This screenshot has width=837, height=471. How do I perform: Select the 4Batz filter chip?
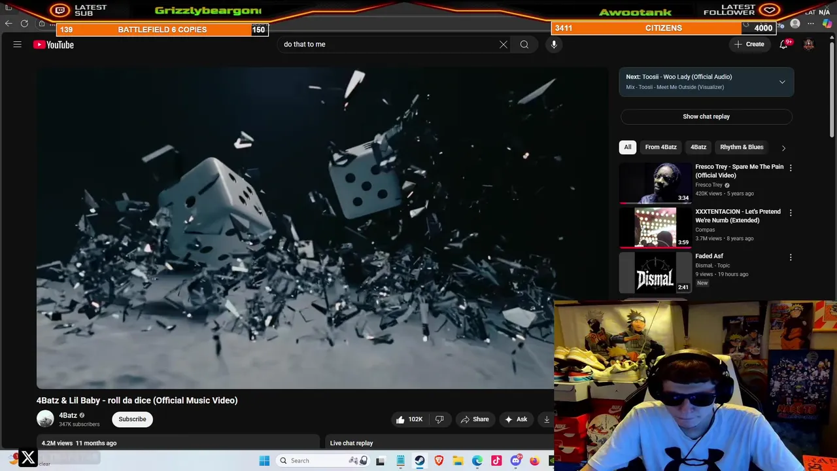[x=698, y=147]
